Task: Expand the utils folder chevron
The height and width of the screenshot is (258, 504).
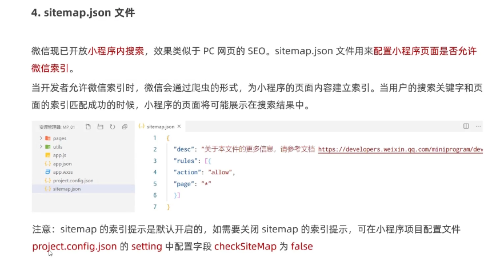Action: point(41,147)
